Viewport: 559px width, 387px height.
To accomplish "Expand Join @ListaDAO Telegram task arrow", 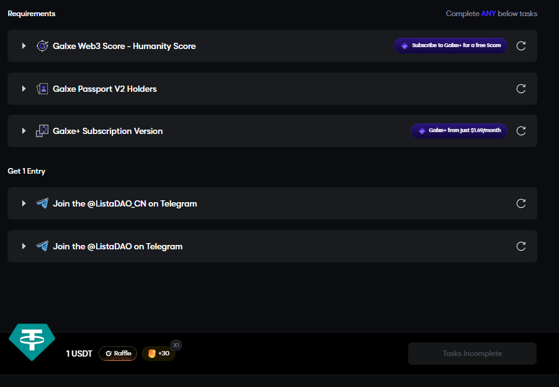I will pyautogui.click(x=24, y=246).
